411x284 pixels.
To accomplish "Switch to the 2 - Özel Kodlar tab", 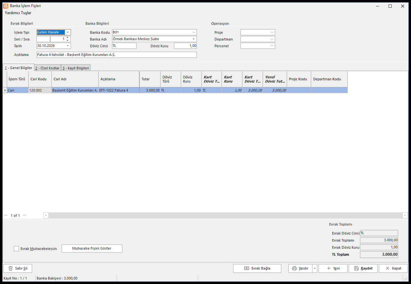I will pos(48,68).
